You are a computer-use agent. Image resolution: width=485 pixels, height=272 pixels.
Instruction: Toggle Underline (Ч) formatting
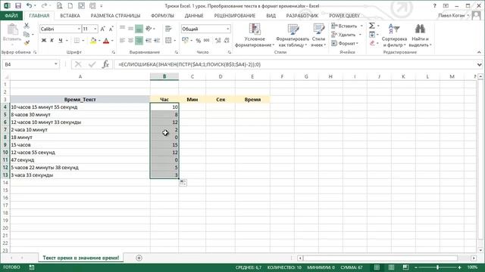pyautogui.click(x=61, y=40)
